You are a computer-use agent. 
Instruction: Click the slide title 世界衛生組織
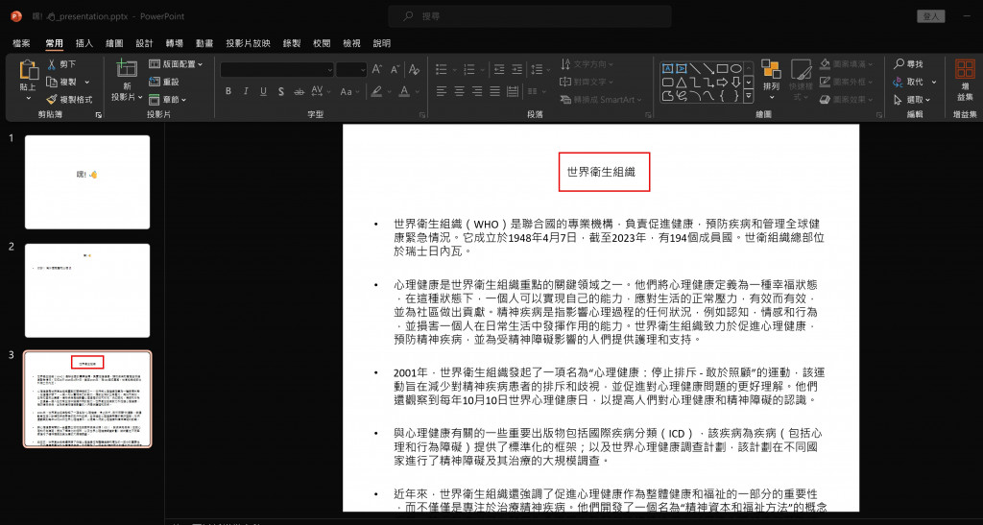click(601, 171)
